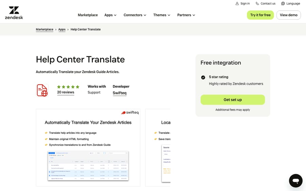The width and height of the screenshot is (306, 191).
Task: Click the five-star rating stars
Action: (68, 87)
